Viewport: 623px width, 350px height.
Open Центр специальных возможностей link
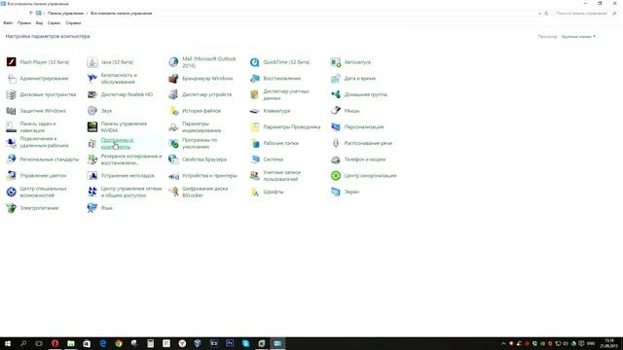pos(43,192)
